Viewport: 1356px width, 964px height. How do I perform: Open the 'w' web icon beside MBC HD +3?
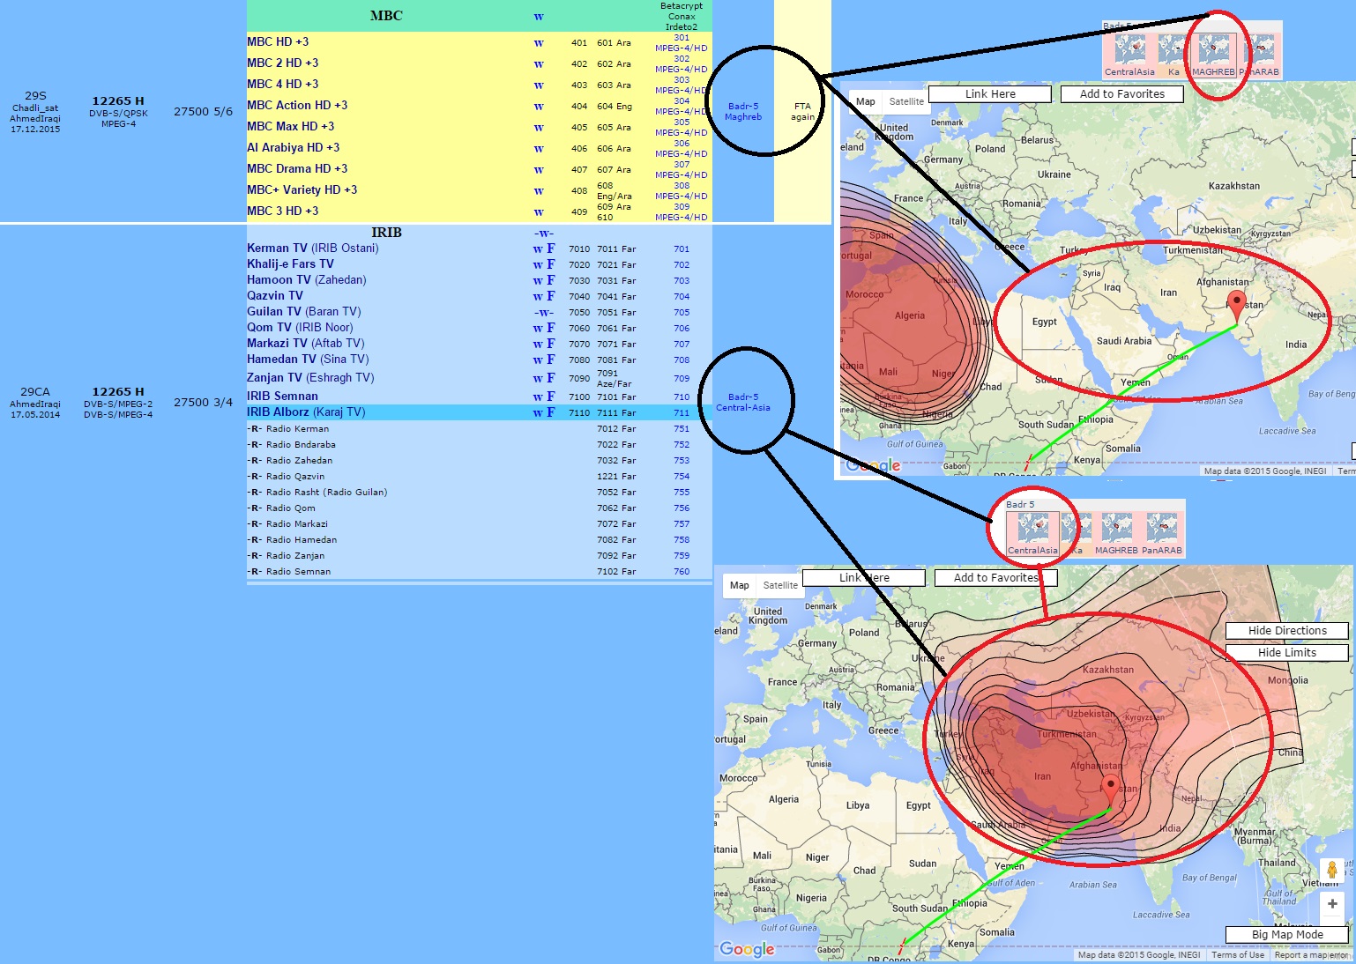(x=539, y=42)
